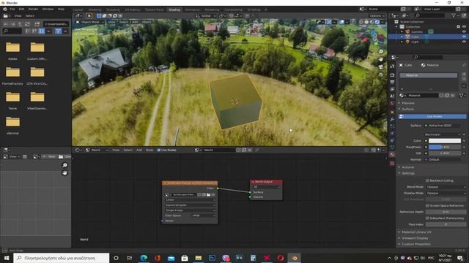
Task: Adjust the Roughness slider
Action: 445,147
